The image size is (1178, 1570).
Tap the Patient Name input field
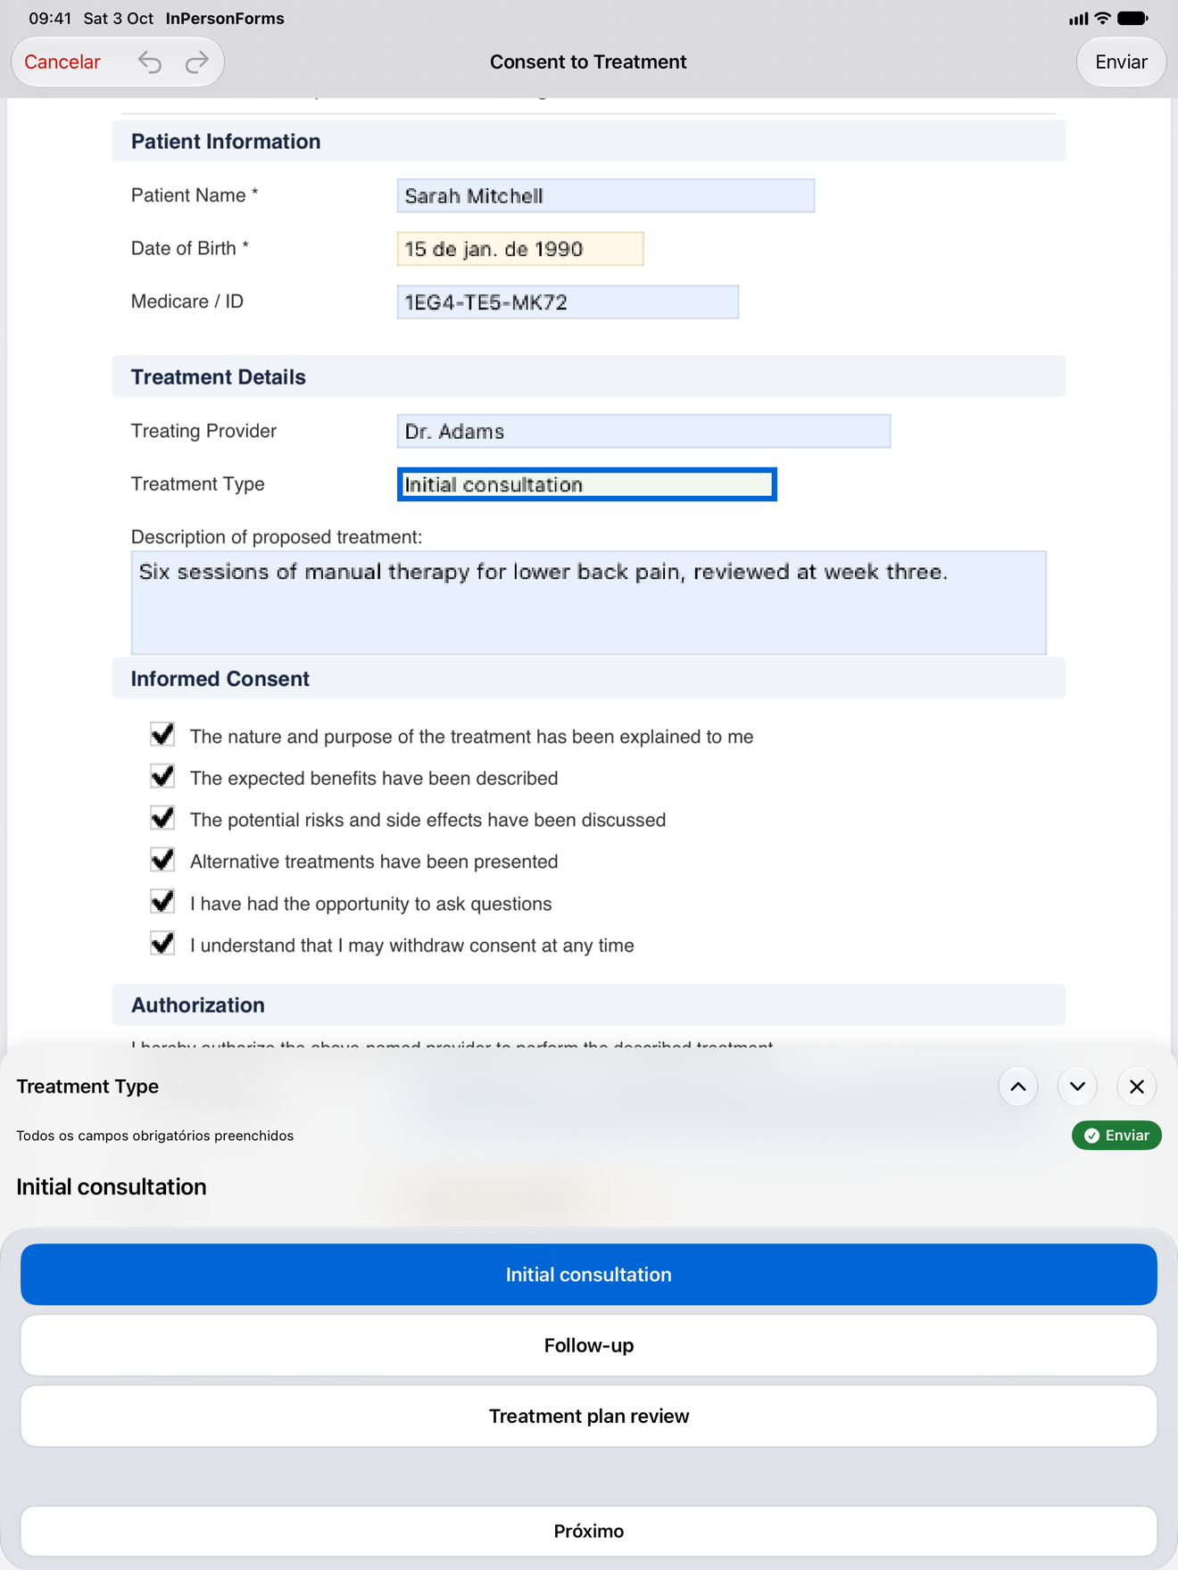[606, 195]
